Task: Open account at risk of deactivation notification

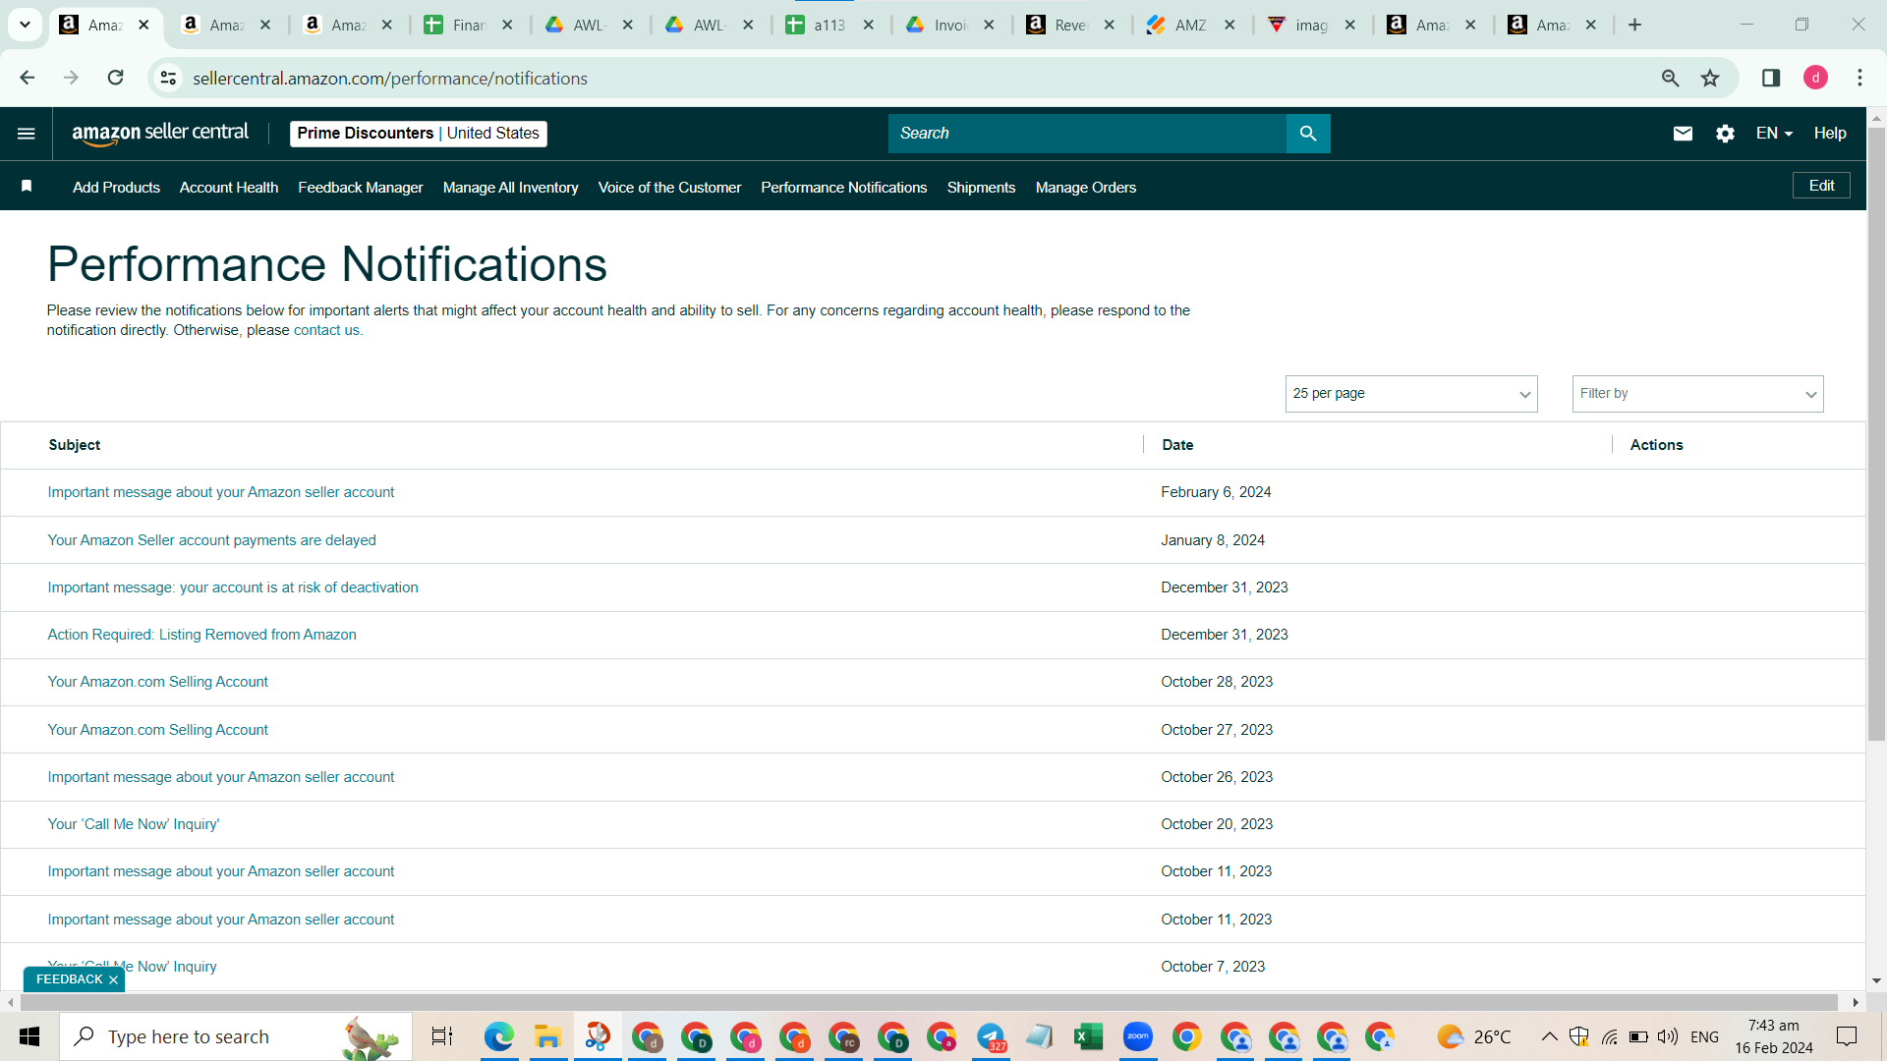Action: pos(233,587)
